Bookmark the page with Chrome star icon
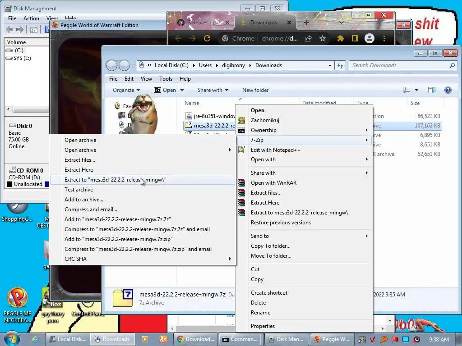The width and height of the screenshot is (462, 346). click(x=323, y=38)
